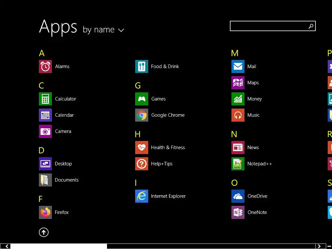Viewport: 332px width, 249px height.
Task: Click the 'Games' label text
Action: (159, 99)
